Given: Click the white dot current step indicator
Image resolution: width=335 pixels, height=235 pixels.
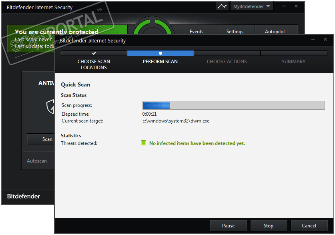Looking at the screenshot, I should 160,53.
